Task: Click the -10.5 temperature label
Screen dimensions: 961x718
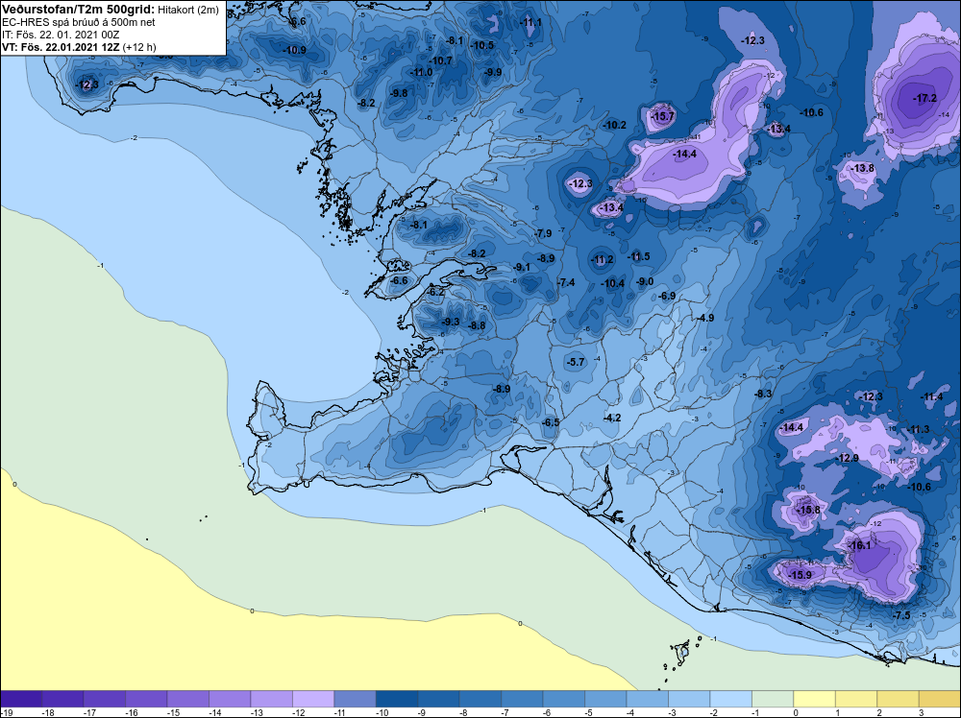Action: point(481,45)
